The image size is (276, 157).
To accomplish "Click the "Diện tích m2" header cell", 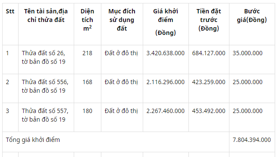I will coord(87,20).
